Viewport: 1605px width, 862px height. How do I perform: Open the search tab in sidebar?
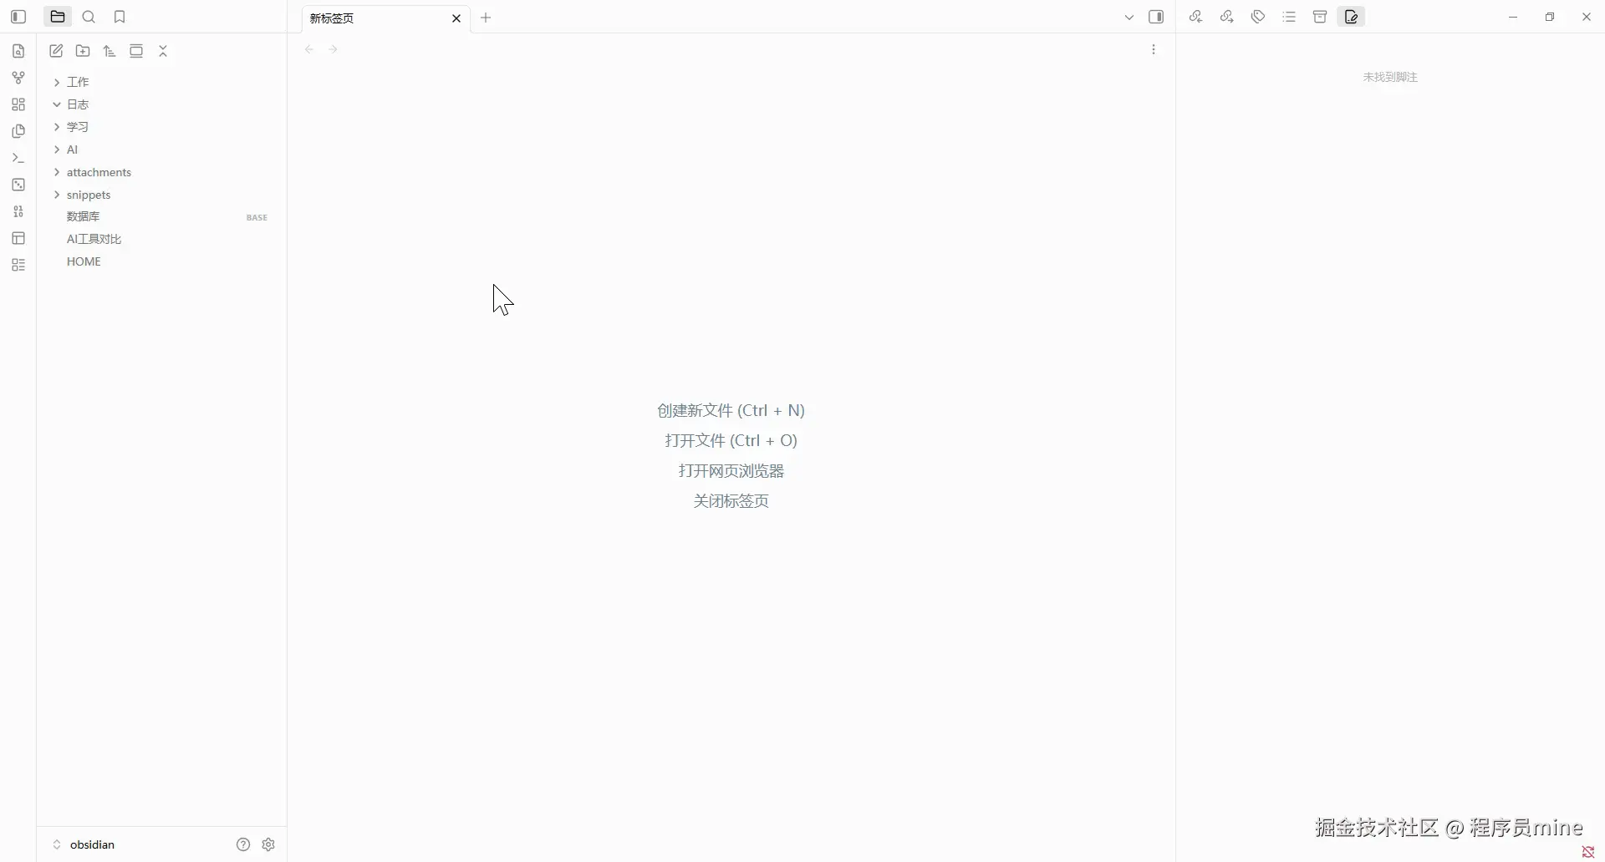pyautogui.click(x=89, y=17)
